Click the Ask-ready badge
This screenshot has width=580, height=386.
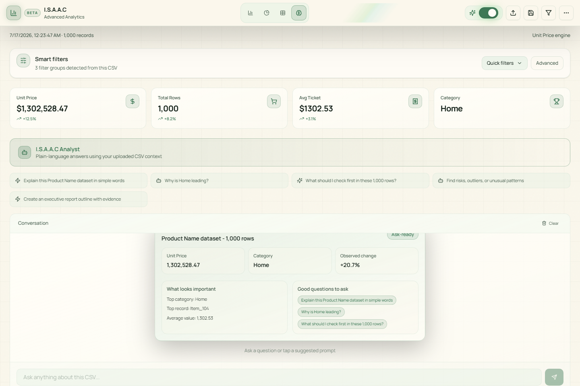tap(403, 236)
